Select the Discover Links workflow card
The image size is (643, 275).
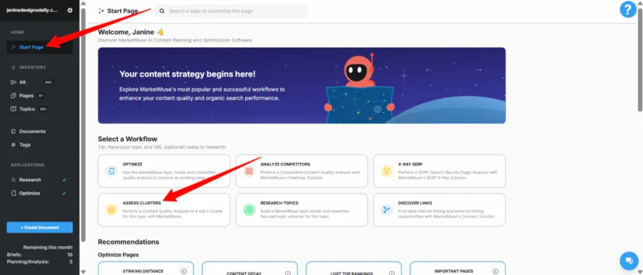439,210
